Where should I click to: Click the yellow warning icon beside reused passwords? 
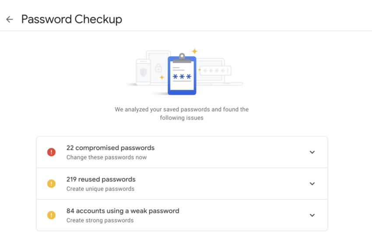click(51, 184)
